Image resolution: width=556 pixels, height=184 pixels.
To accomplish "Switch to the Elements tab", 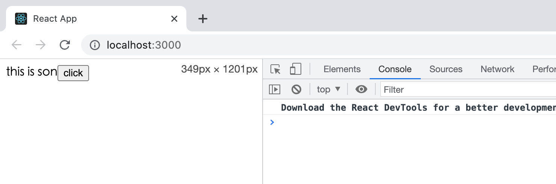I will coord(342,69).
